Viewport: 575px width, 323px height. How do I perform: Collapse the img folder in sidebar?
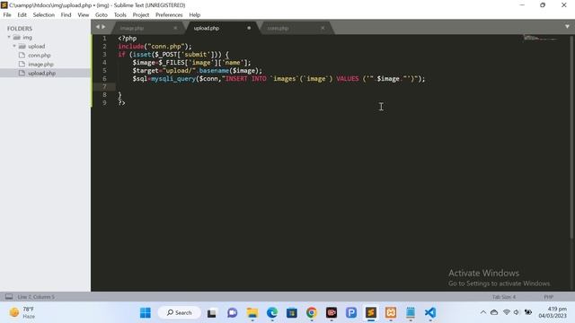point(9,38)
